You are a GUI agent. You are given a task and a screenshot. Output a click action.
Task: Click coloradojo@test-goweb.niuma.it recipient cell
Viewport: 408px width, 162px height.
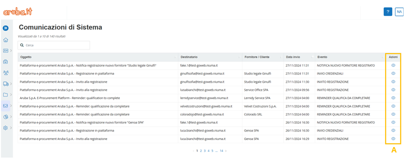202,114
